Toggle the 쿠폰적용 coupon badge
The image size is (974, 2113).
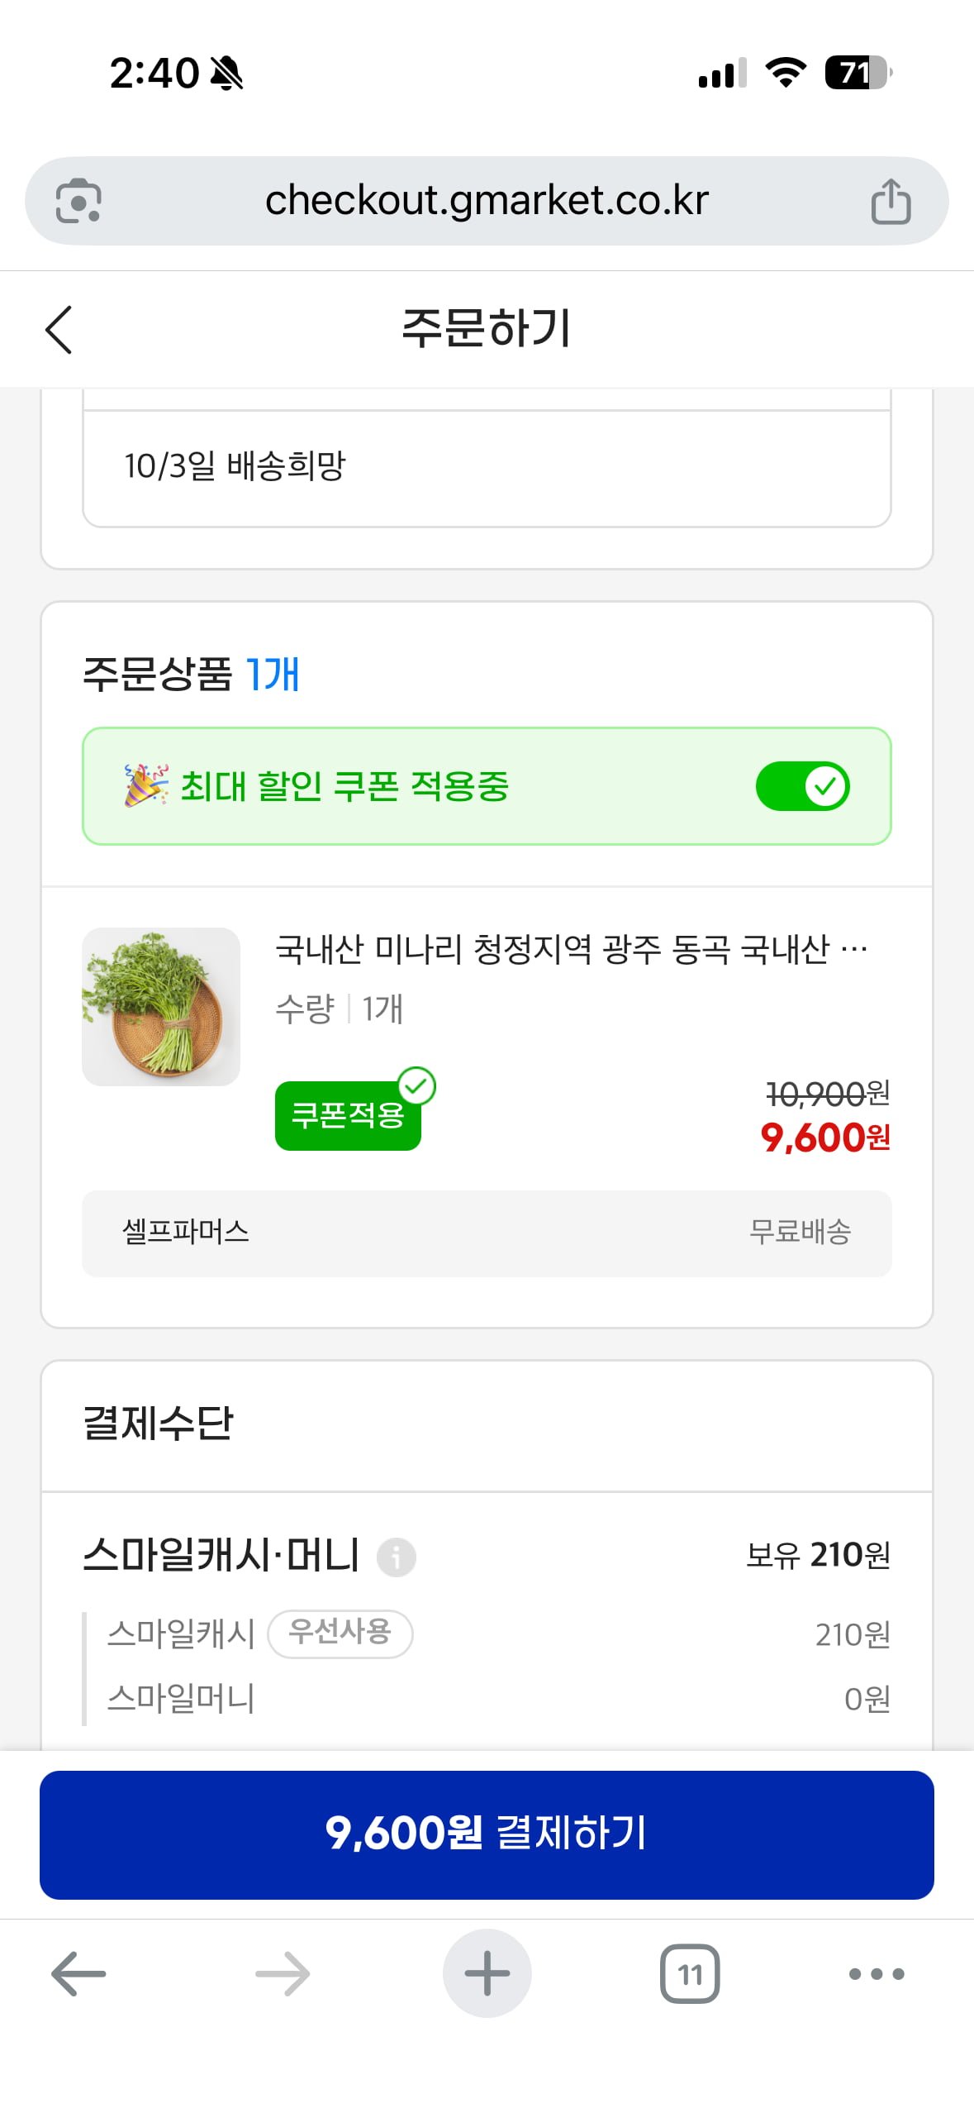[348, 1115]
